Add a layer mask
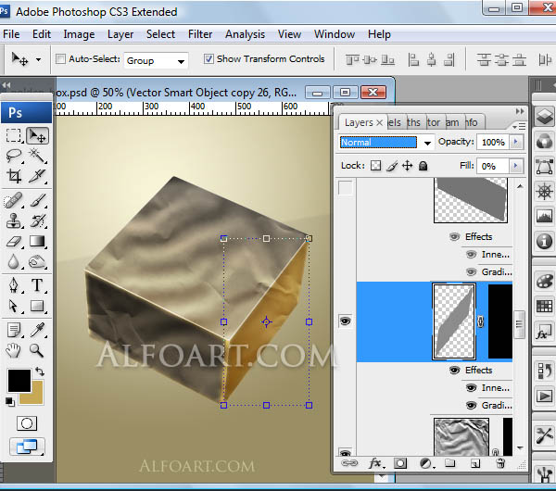This screenshot has width=556, height=491. tap(400, 463)
